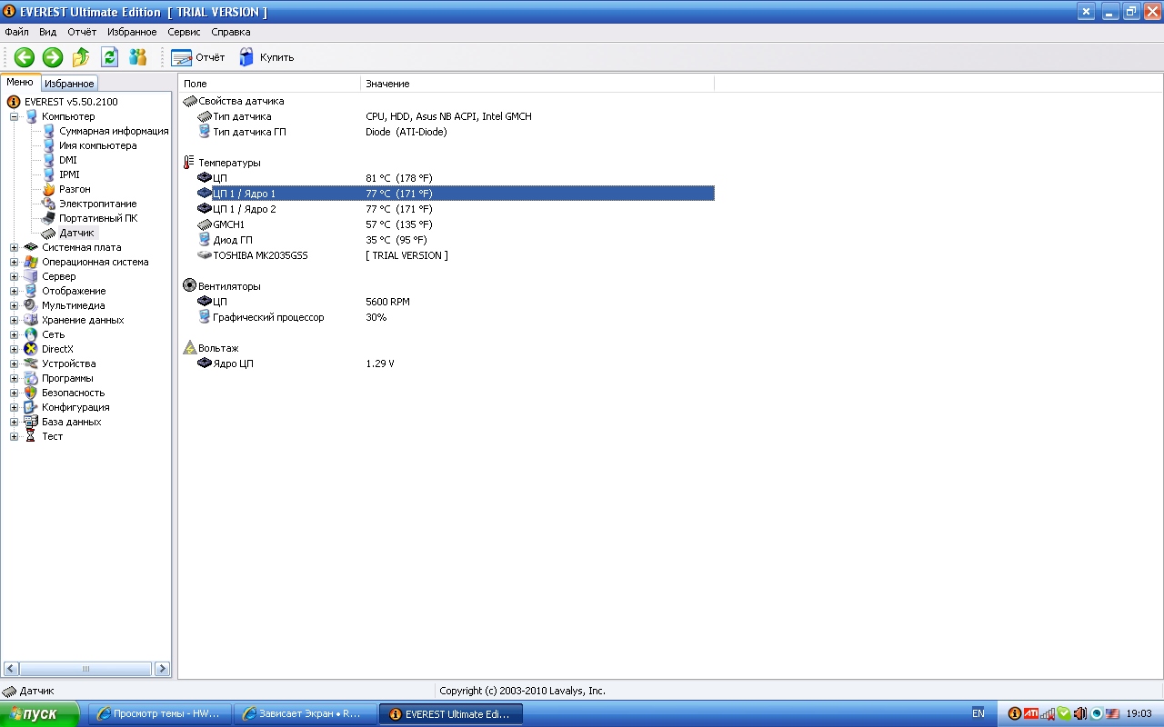Click the Купить toolbar button
Viewport: 1164px width, 727px height.
pyautogui.click(x=266, y=57)
